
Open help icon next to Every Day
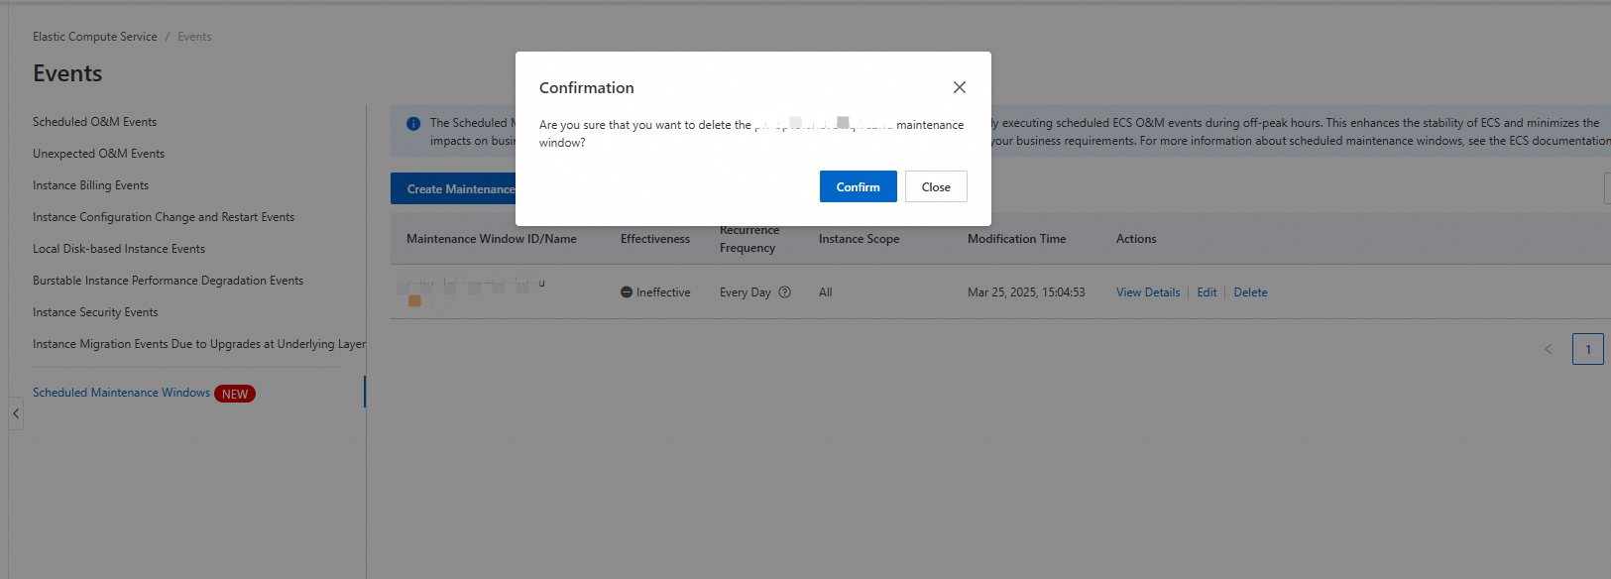pos(785,292)
